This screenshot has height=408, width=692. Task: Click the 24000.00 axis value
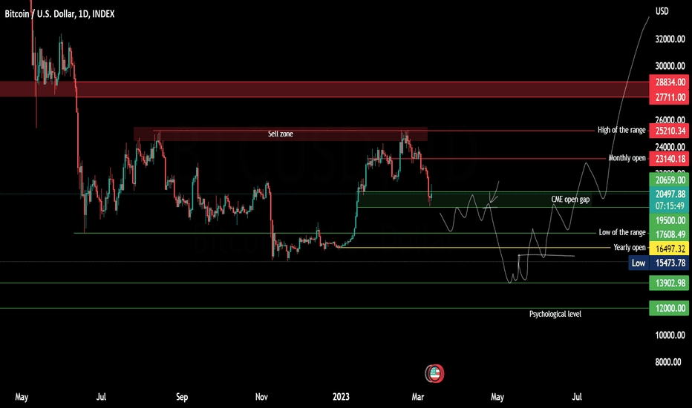(670, 147)
